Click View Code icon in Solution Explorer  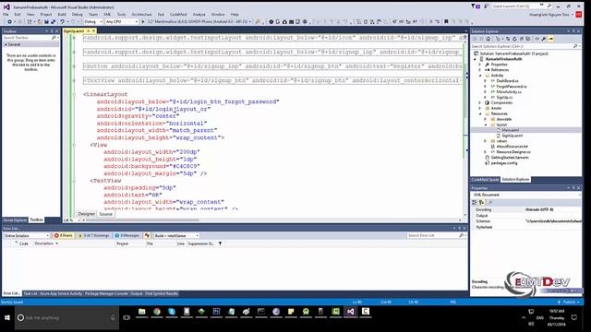click(x=537, y=39)
